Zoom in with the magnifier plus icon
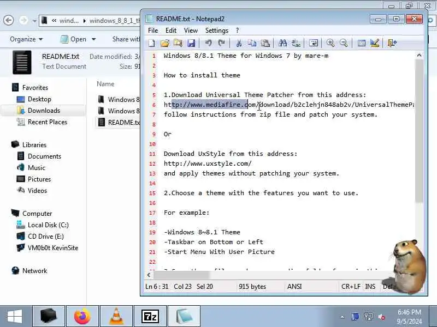437x327 pixels. pos(330,43)
